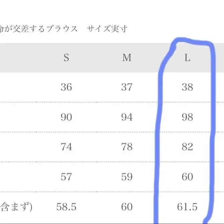This screenshot has width=224, height=224.
Task: Select the 60 value in M column
Action: [127, 207]
